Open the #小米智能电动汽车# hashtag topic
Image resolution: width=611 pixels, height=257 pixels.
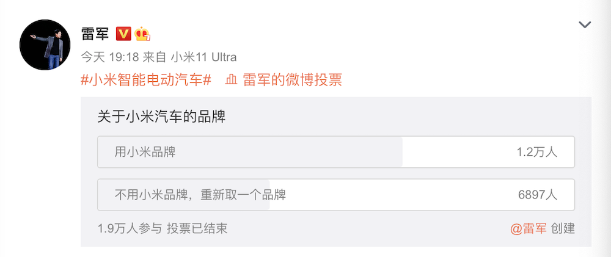146,80
